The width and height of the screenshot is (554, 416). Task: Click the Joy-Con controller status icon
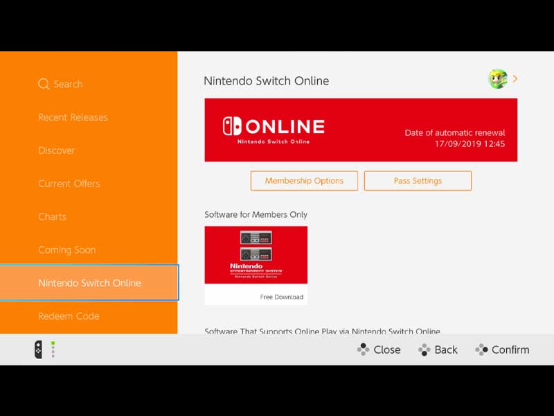pos(39,349)
